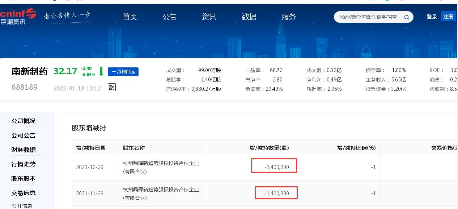Click the -1 ratio in 2021-11-29 row
This screenshot has width=458, height=209.
coord(373,194)
